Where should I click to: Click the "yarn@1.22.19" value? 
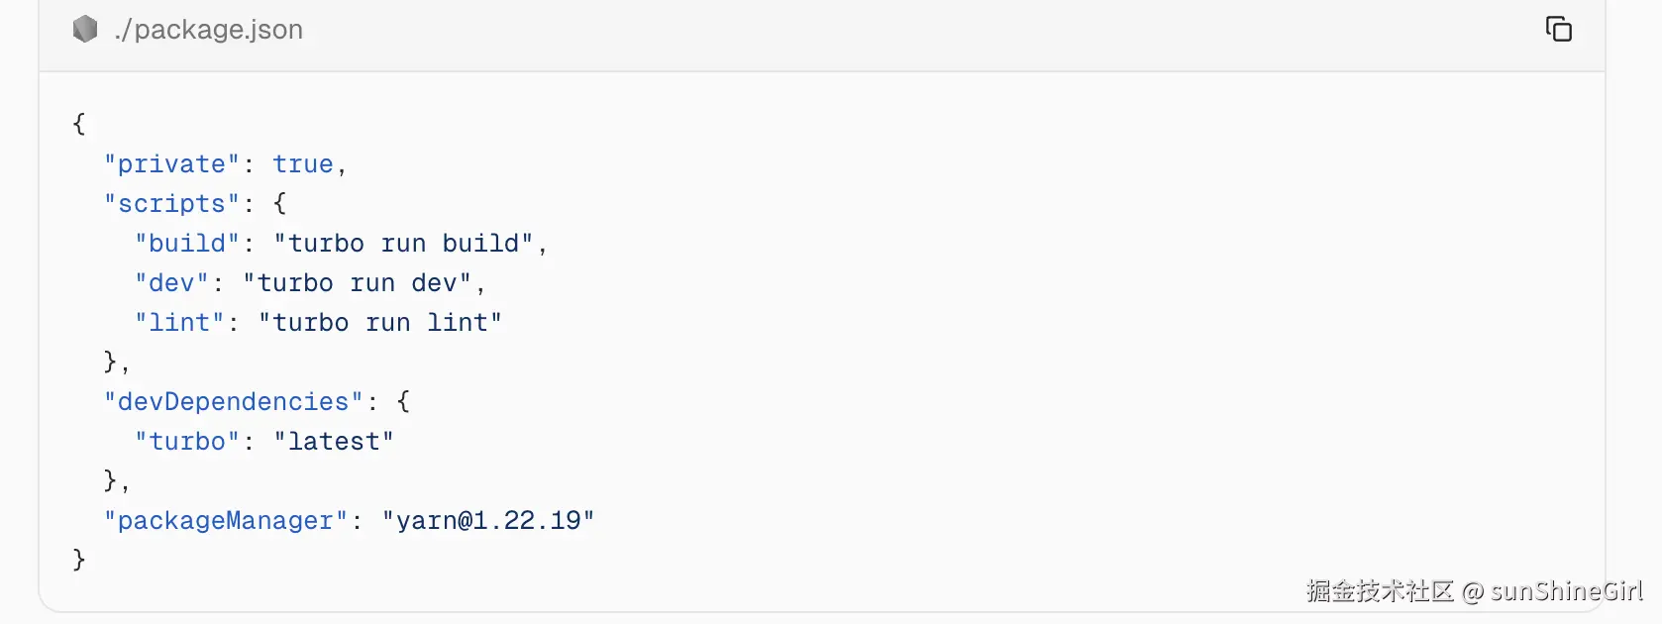[x=488, y=521]
